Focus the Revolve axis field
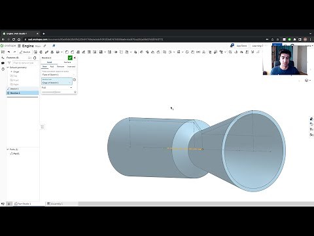The image size is (314, 236). [57, 81]
